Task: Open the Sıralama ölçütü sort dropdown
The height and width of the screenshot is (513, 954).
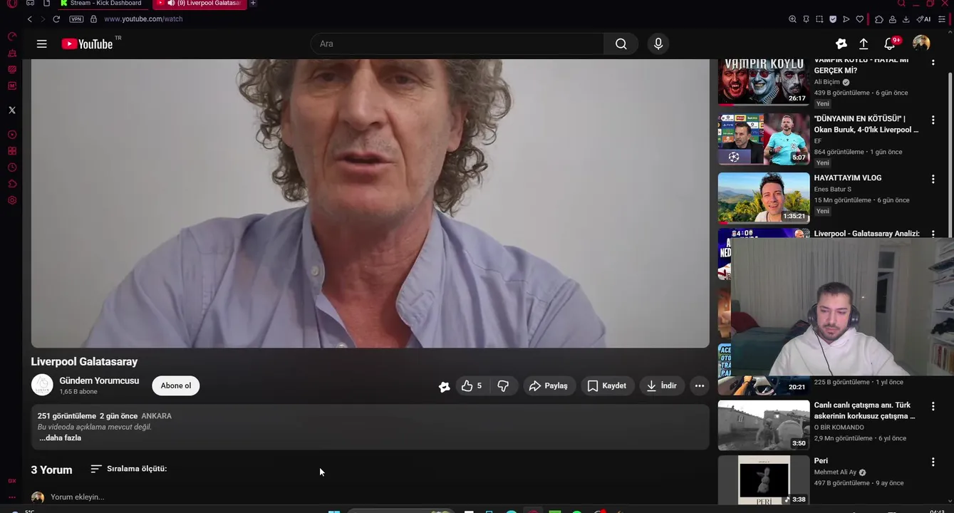Action: click(x=129, y=469)
